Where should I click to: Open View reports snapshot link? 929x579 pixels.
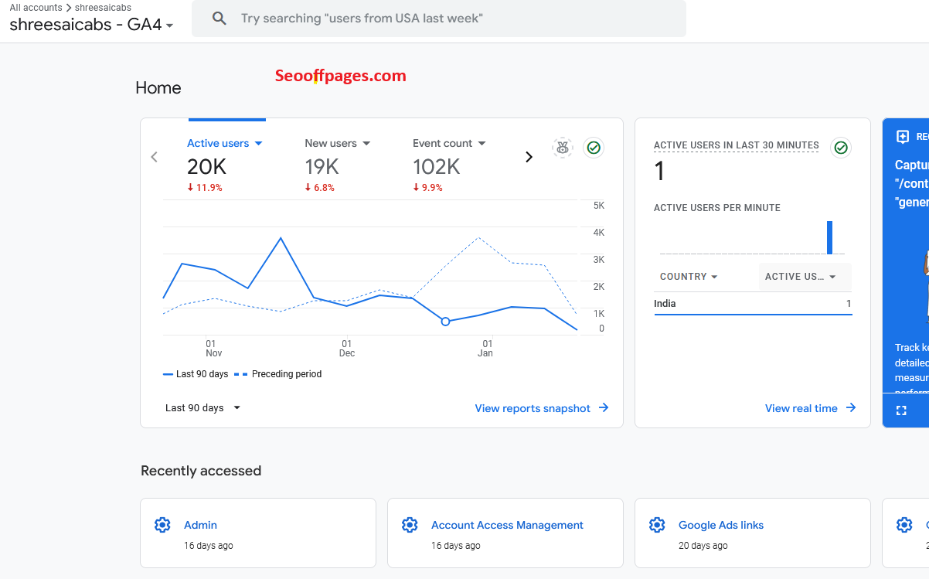[x=542, y=408]
